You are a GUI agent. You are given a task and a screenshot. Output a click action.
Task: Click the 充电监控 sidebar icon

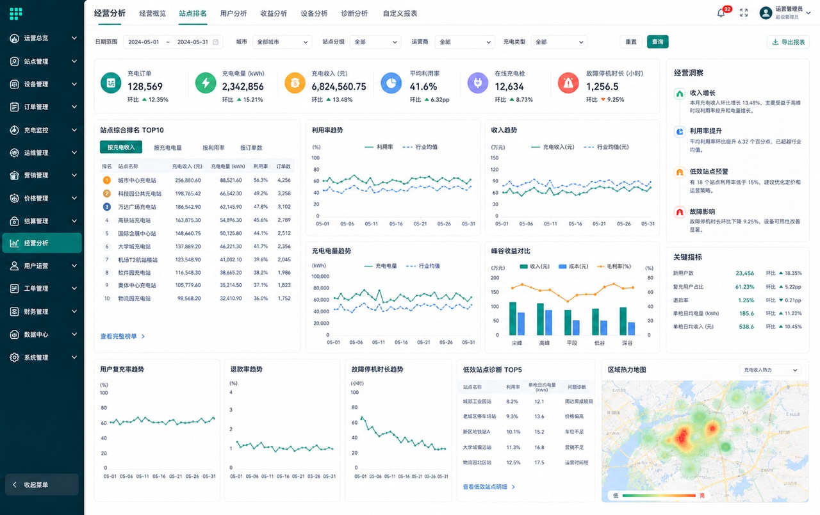click(x=15, y=130)
